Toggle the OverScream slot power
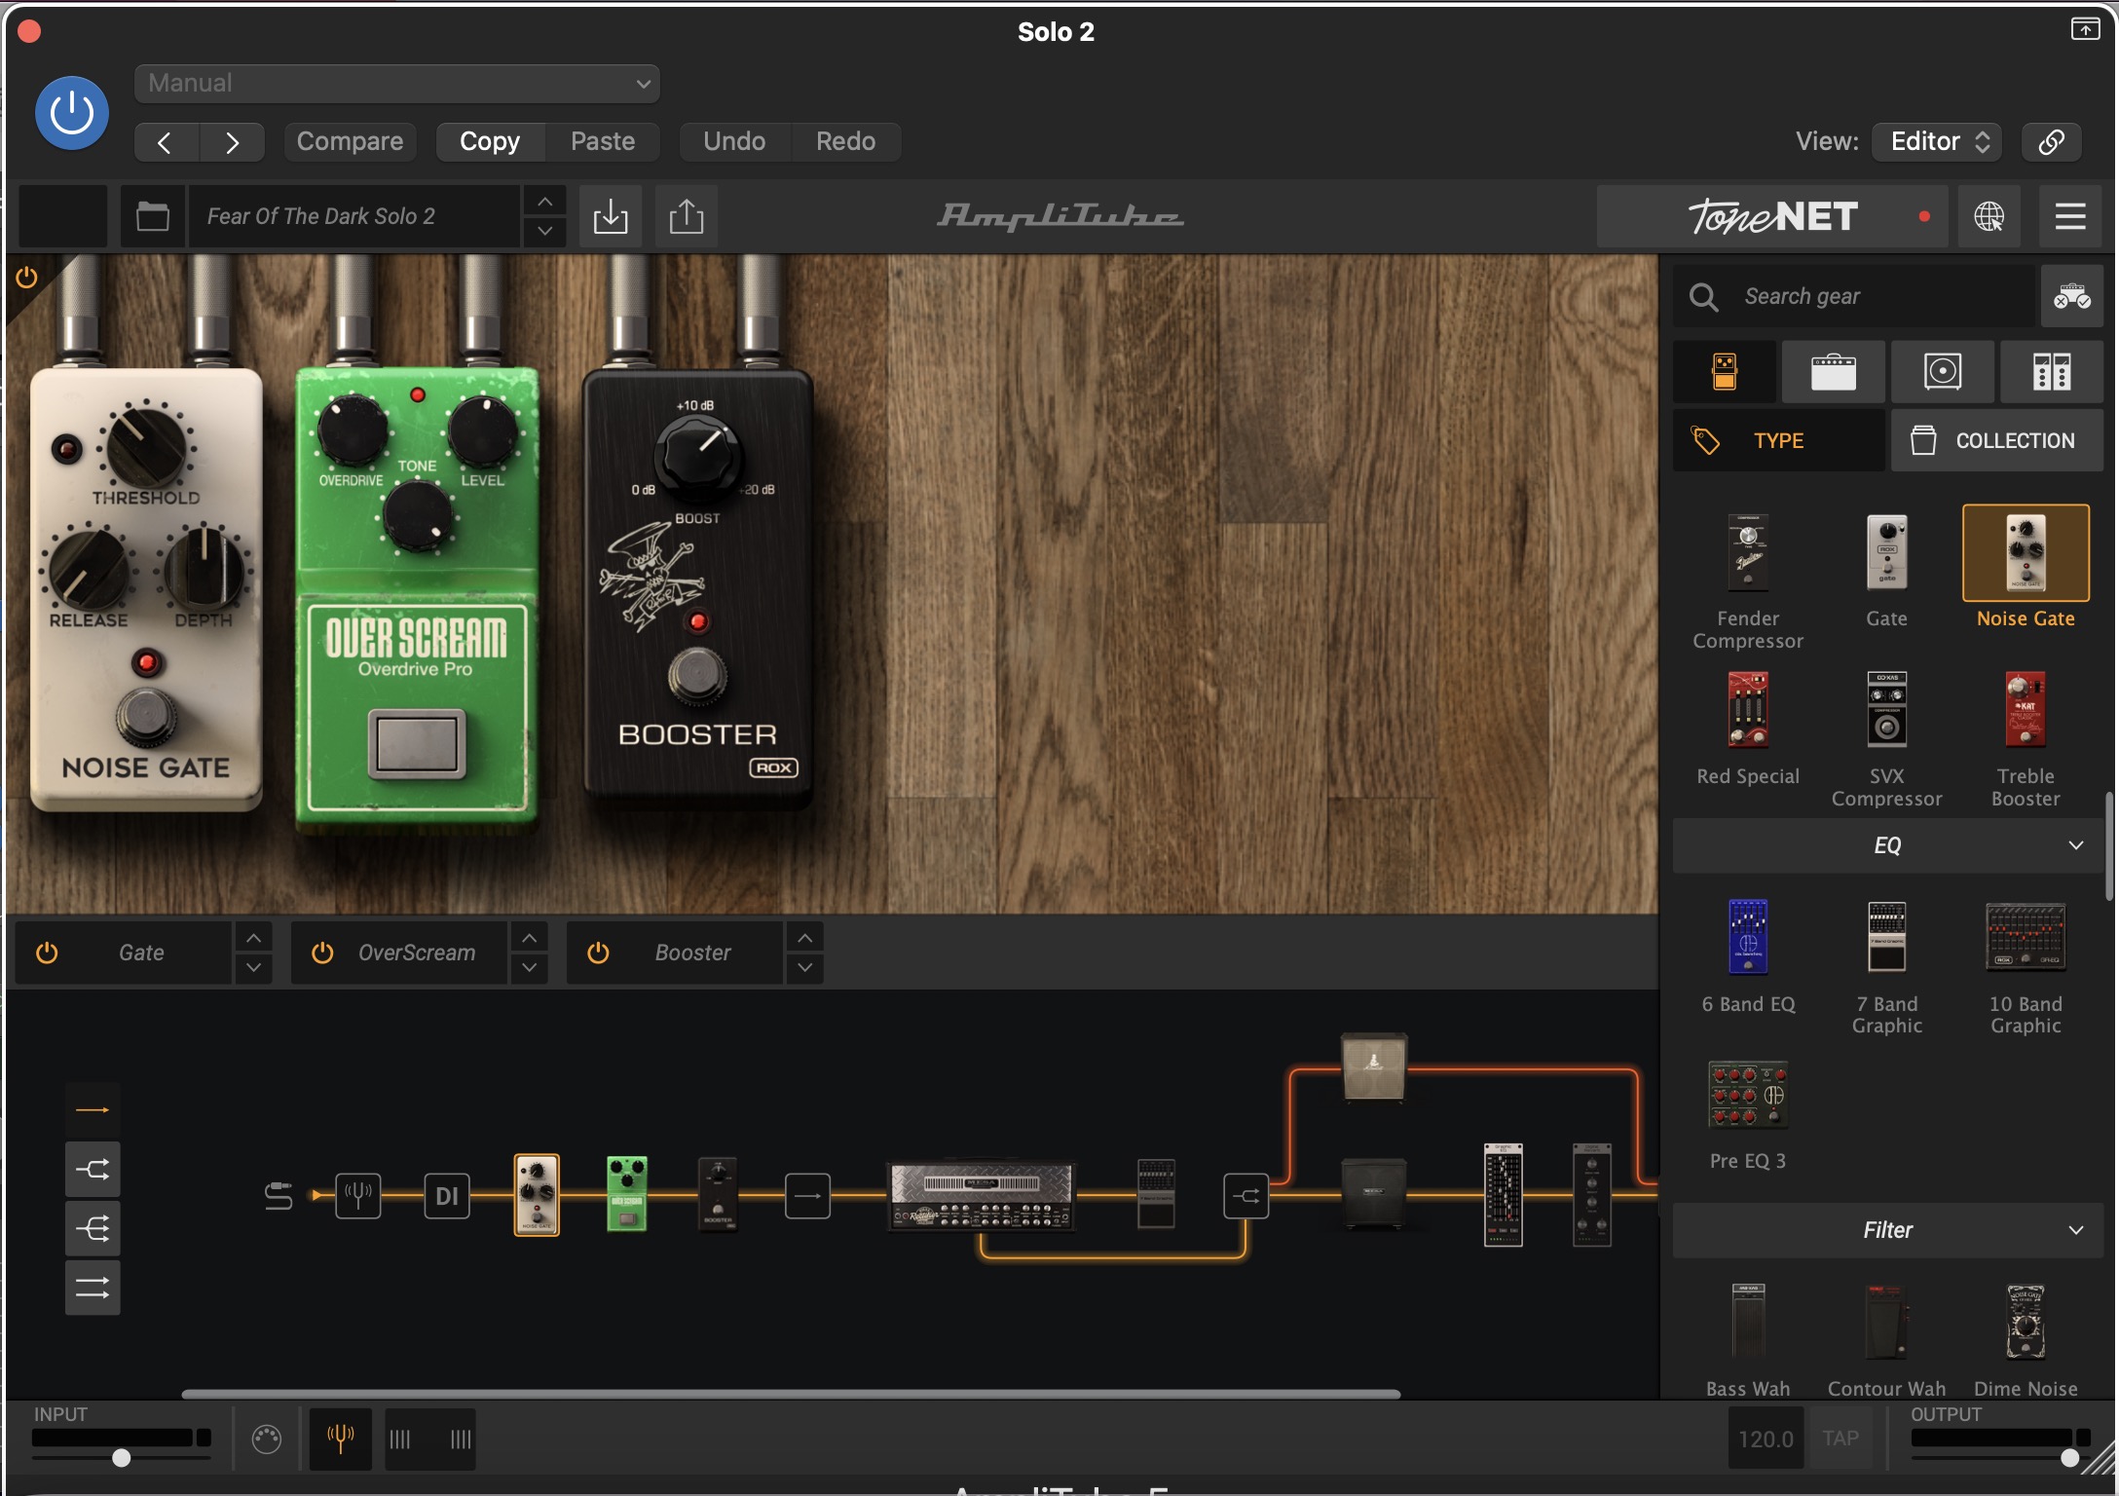Image resolution: width=2119 pixels, height=1496 pixels. click(x=322, y=953)
